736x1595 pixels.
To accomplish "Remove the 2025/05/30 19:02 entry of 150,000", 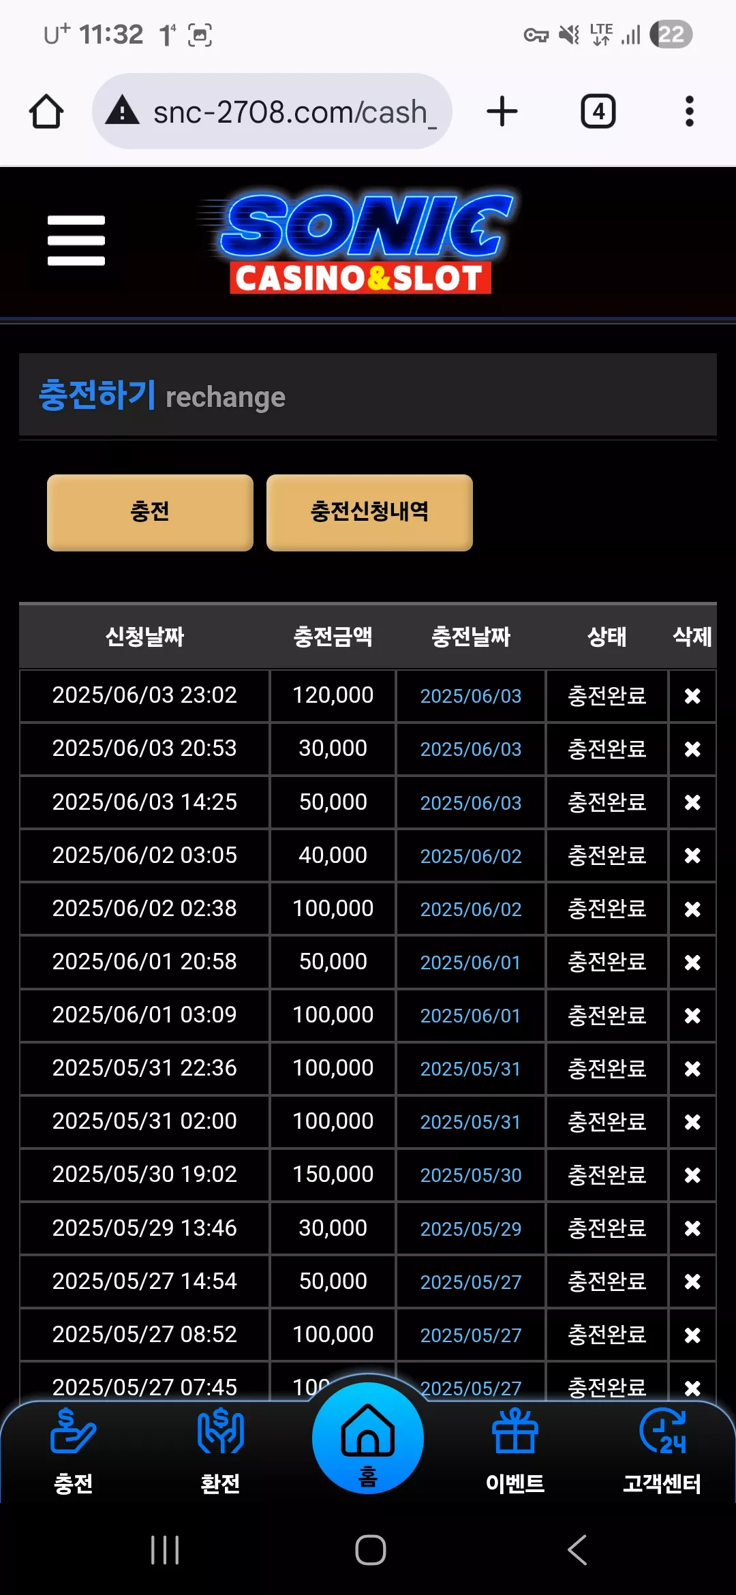I will [x=692, y=1175].
